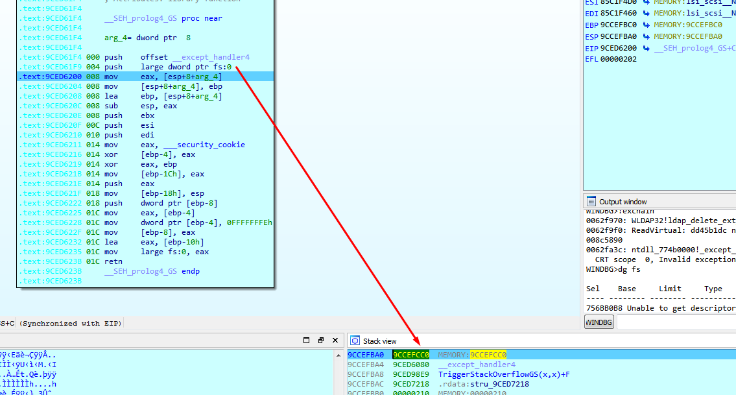
Task: Click the Stack view panel icon
Action: (355, 341)
